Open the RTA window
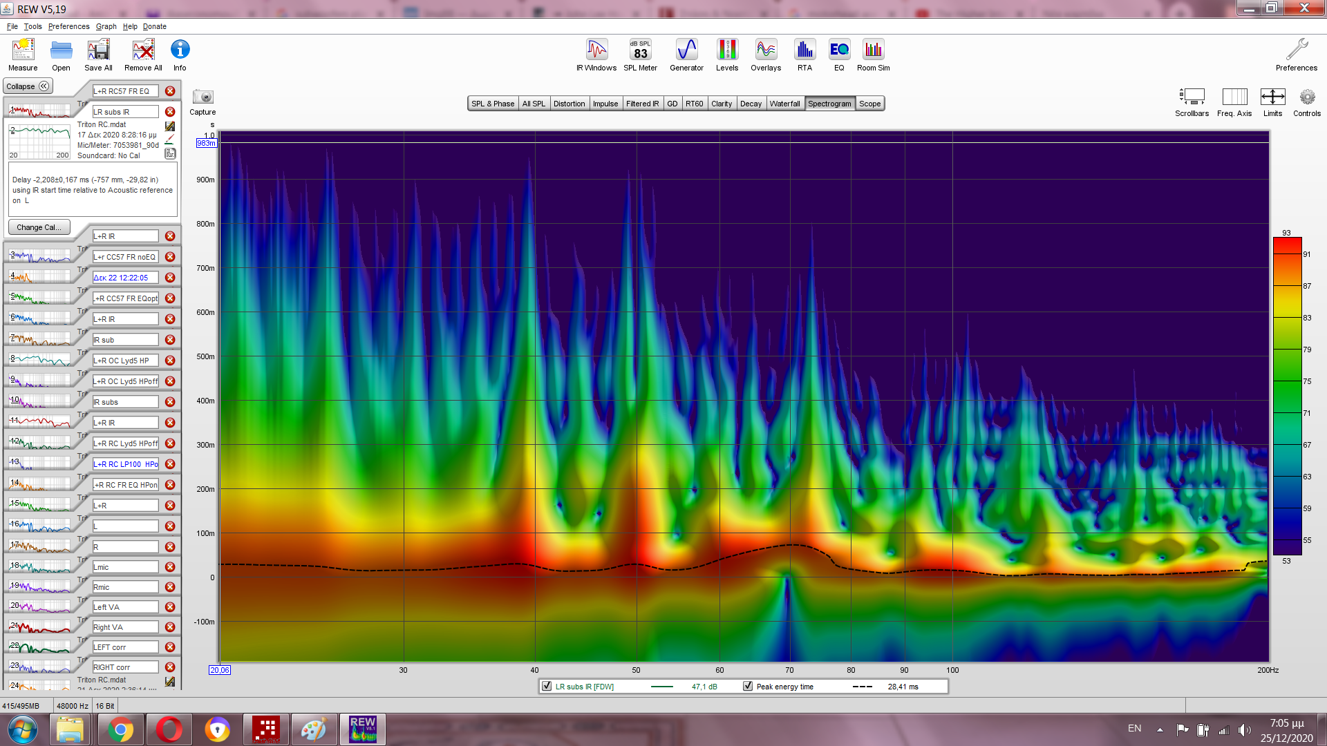 click(804, 50)
